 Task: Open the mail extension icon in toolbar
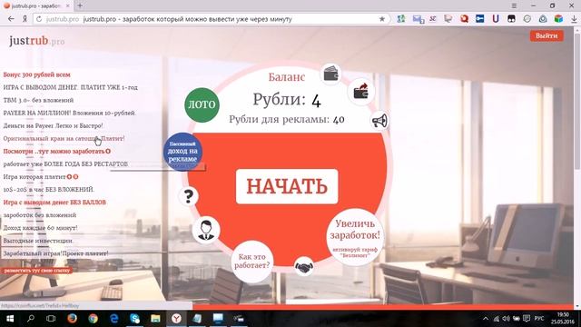coord(418,19)
